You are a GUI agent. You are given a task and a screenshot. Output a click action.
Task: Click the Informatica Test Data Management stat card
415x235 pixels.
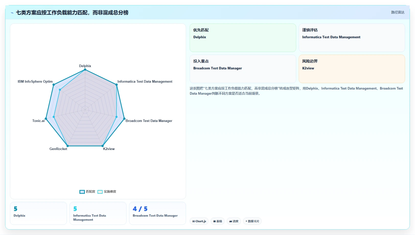[98, 213]
